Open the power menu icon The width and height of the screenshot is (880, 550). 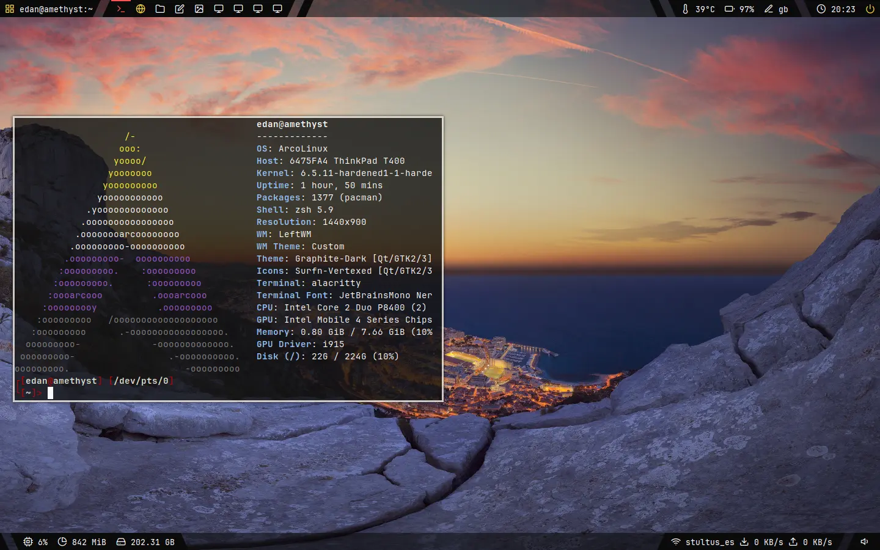[870, 9]
